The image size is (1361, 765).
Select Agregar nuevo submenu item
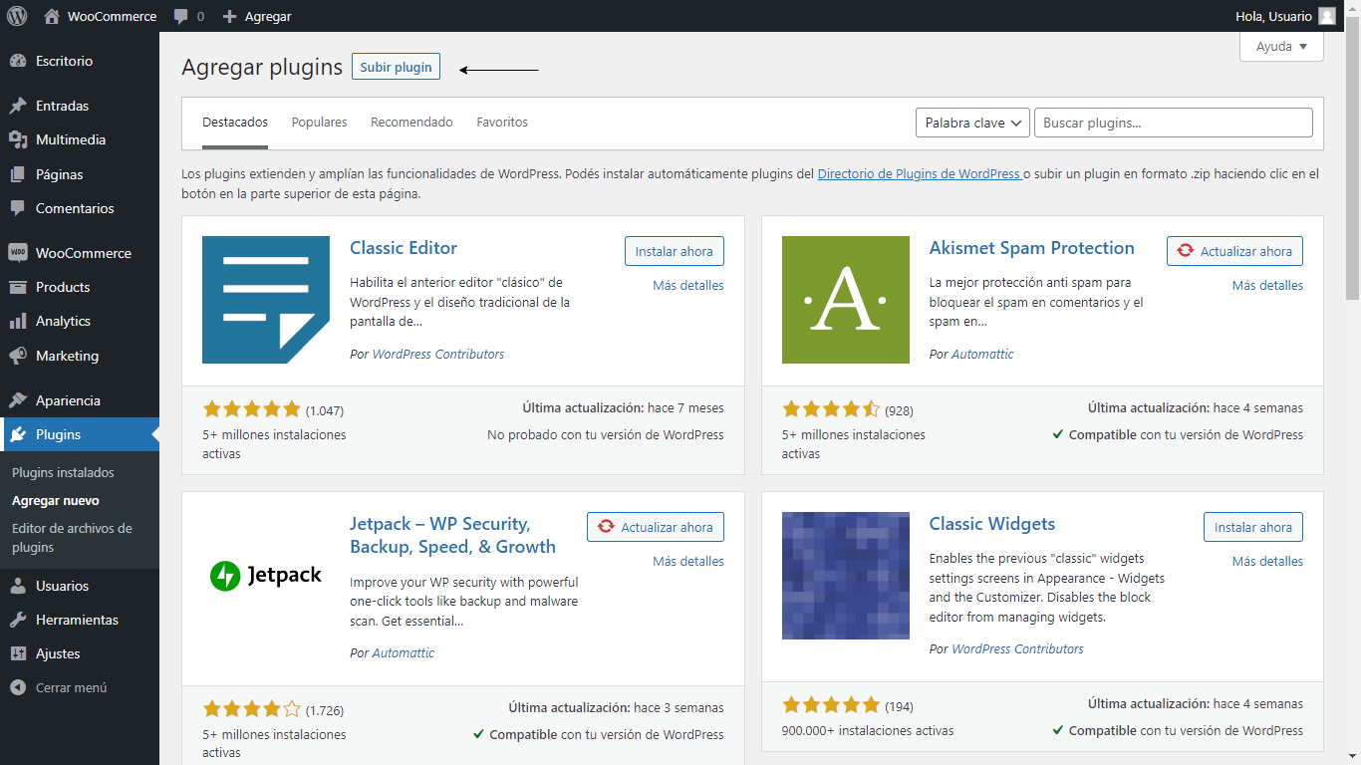56,501
